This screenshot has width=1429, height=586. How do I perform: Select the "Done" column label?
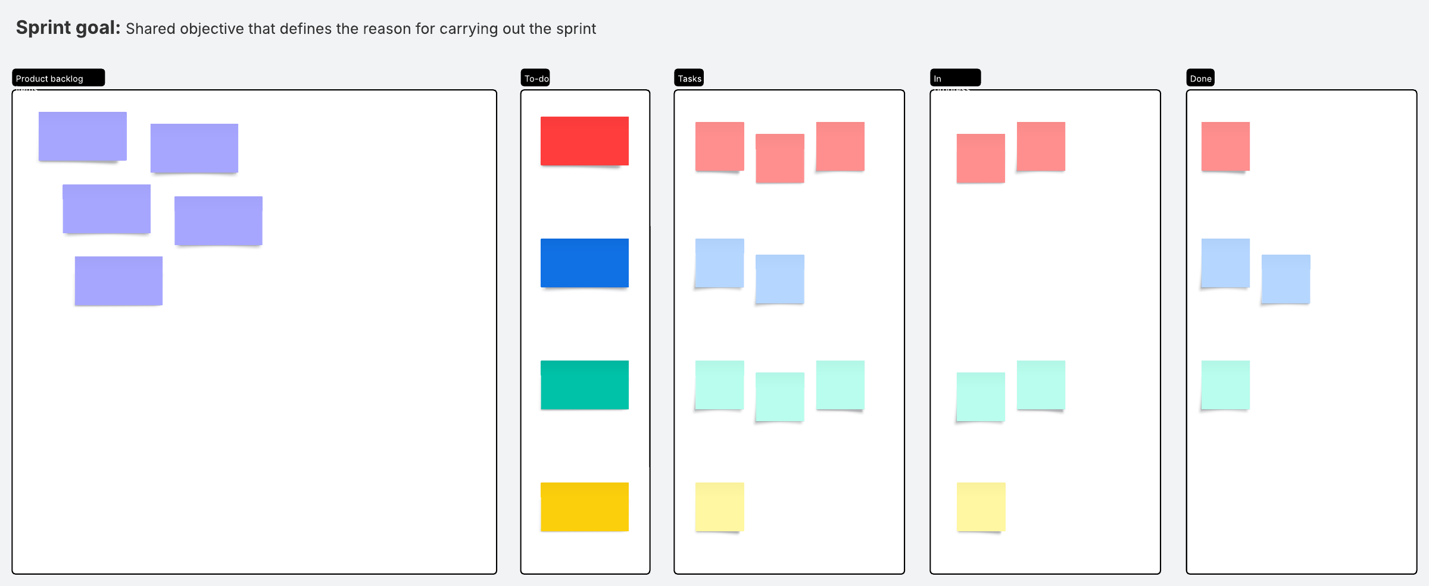[x=1200, y=78]
